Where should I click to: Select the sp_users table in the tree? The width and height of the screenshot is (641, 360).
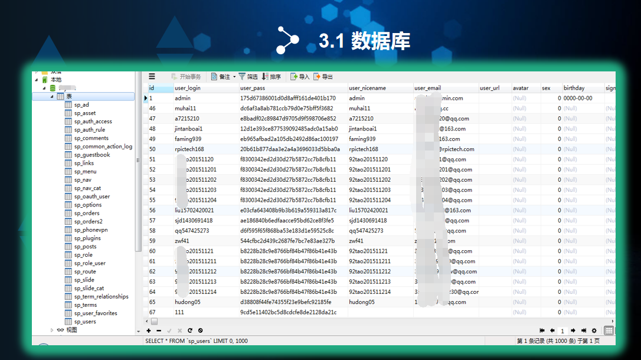pos(85,322)
